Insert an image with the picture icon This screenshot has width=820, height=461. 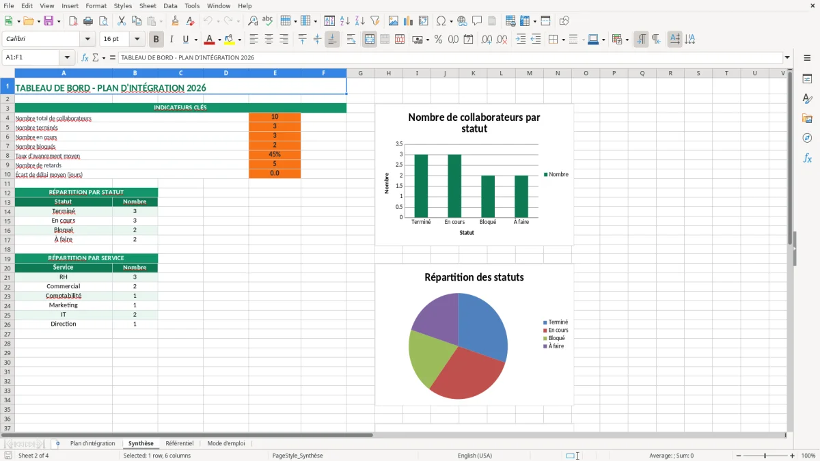tap(394, 21)
